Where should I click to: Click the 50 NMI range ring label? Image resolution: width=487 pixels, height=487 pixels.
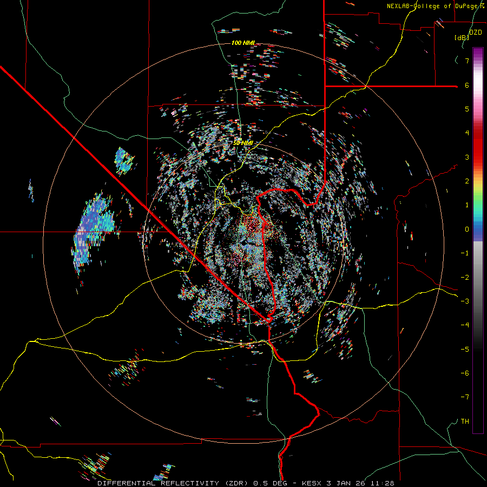(243, 143)
